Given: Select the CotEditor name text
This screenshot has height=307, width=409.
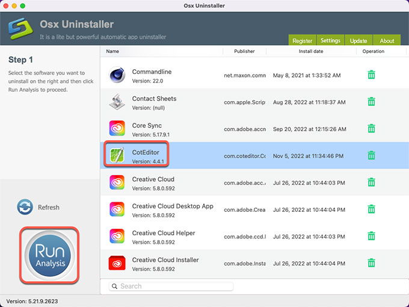Looking at the screenshot, I should [x=146, y=152].
